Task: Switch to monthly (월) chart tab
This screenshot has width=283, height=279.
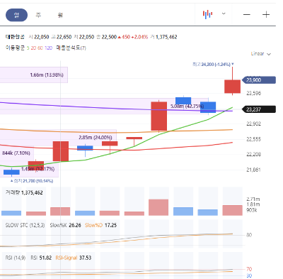Action: [x=60, y=15]
